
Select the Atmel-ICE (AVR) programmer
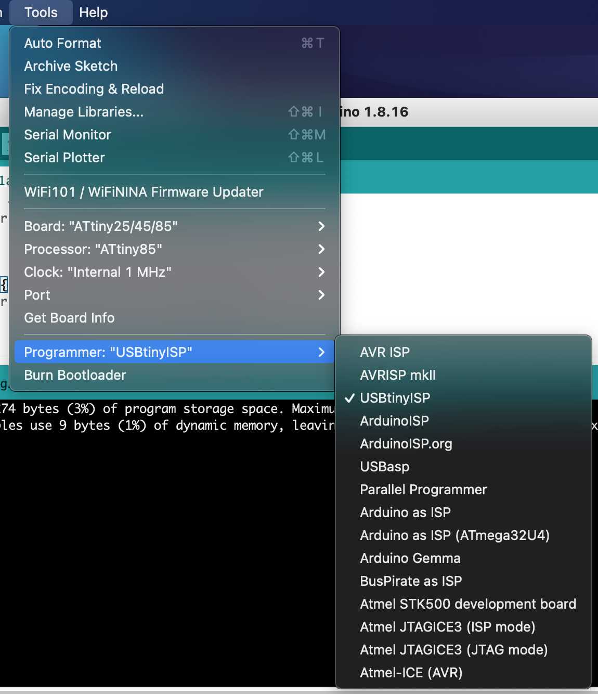[x=463, y=673]
